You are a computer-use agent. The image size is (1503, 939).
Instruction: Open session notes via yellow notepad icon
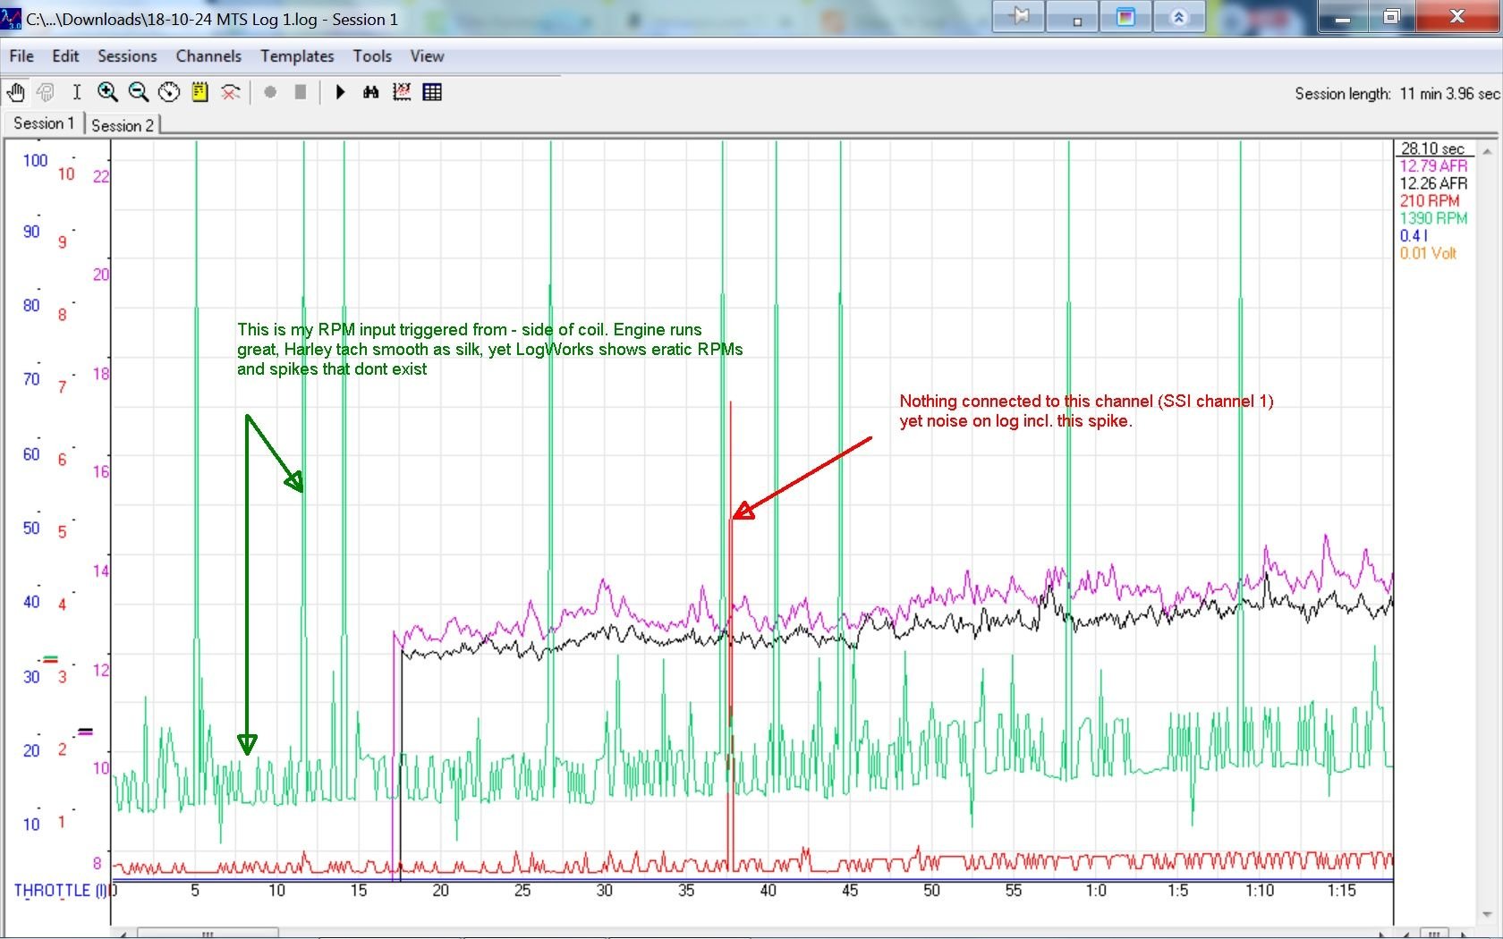pyautogui.click(x=200, y=92)
